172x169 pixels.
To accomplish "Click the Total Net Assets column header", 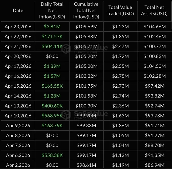I will (x=154, y=11).
